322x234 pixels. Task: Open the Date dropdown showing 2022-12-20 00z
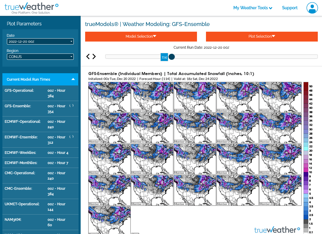(x=40, y=42)
